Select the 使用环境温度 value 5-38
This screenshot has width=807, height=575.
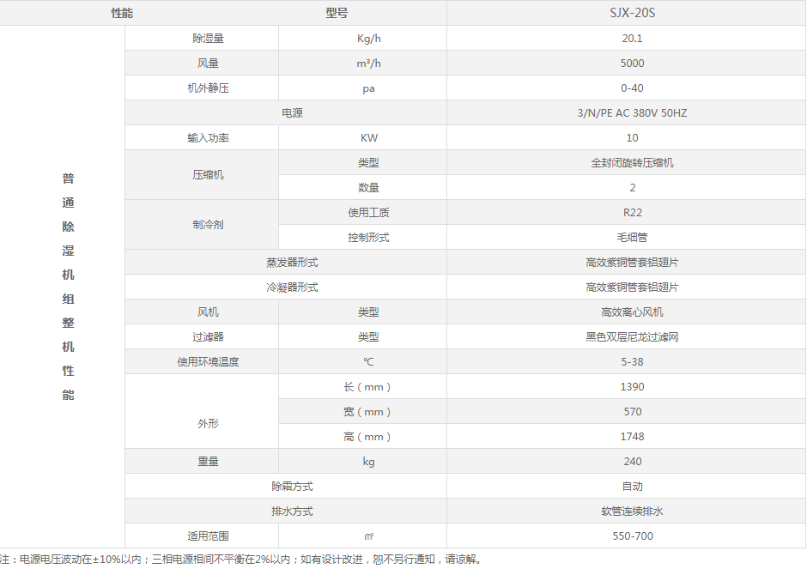[x=632, y=362]
